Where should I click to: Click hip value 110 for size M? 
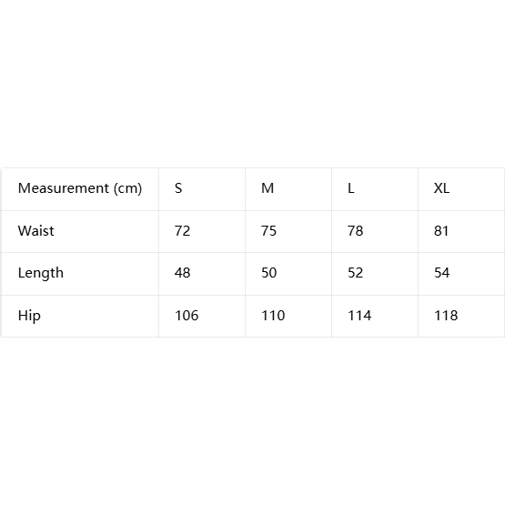pos(288,316)
